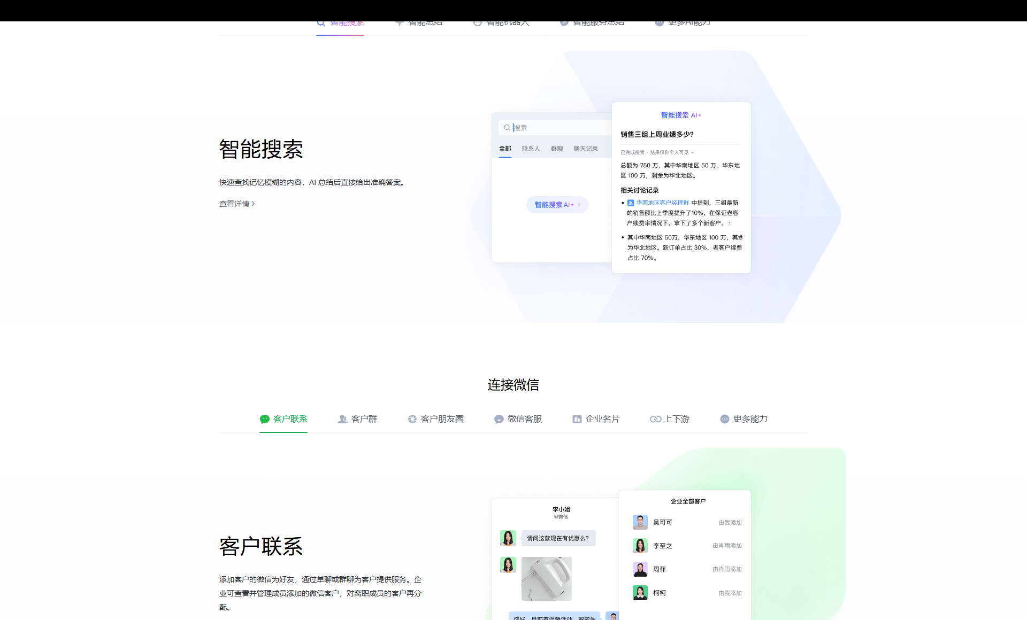Select customer 吴可可 in the list
The image size is (1027, 620).
pos(687,522)
